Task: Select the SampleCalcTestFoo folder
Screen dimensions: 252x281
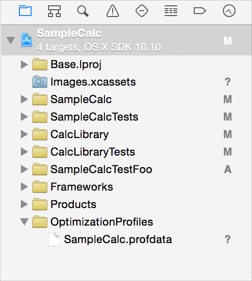Action: point(101,169)
